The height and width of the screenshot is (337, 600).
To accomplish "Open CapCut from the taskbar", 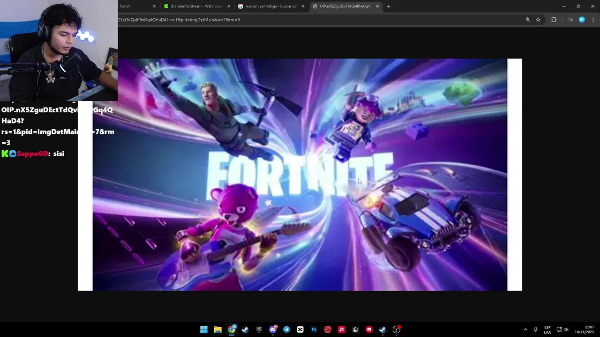I will 300,330.
